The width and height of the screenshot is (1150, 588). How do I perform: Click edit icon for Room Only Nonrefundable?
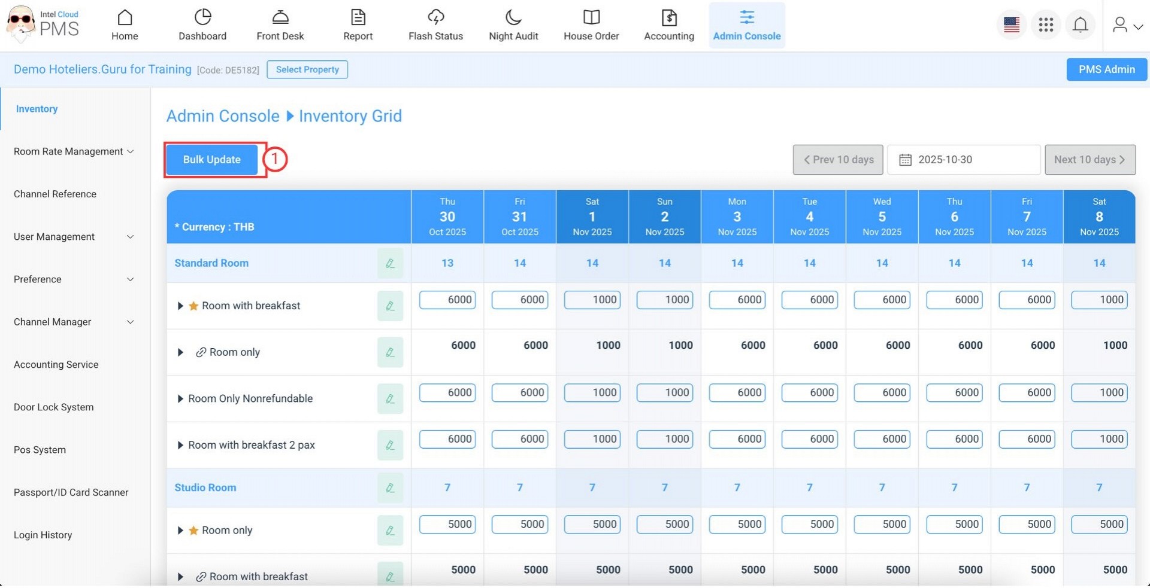tap(390, 399)
